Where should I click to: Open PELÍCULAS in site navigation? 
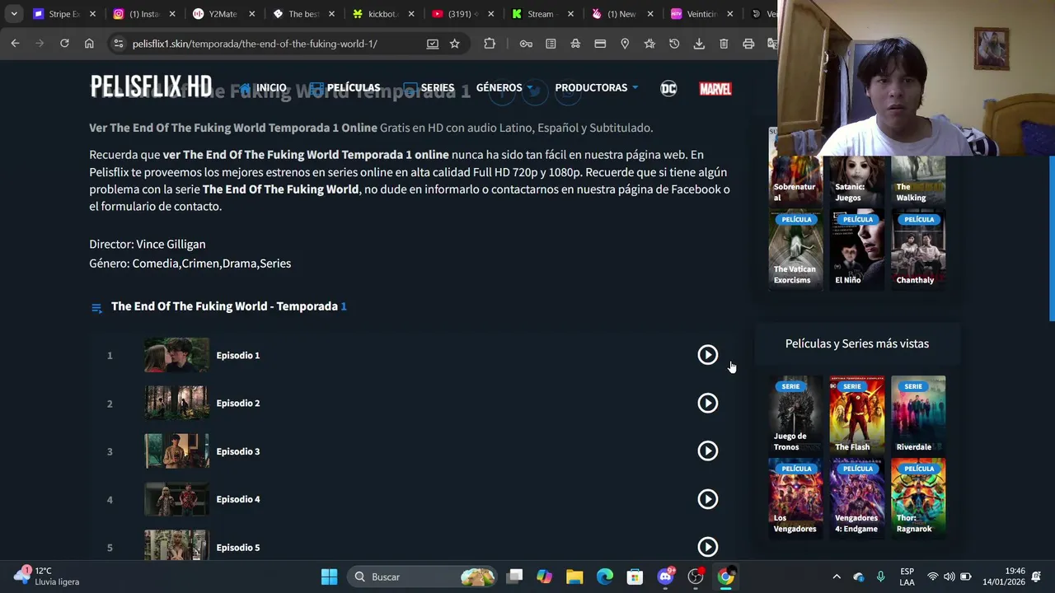345,87
